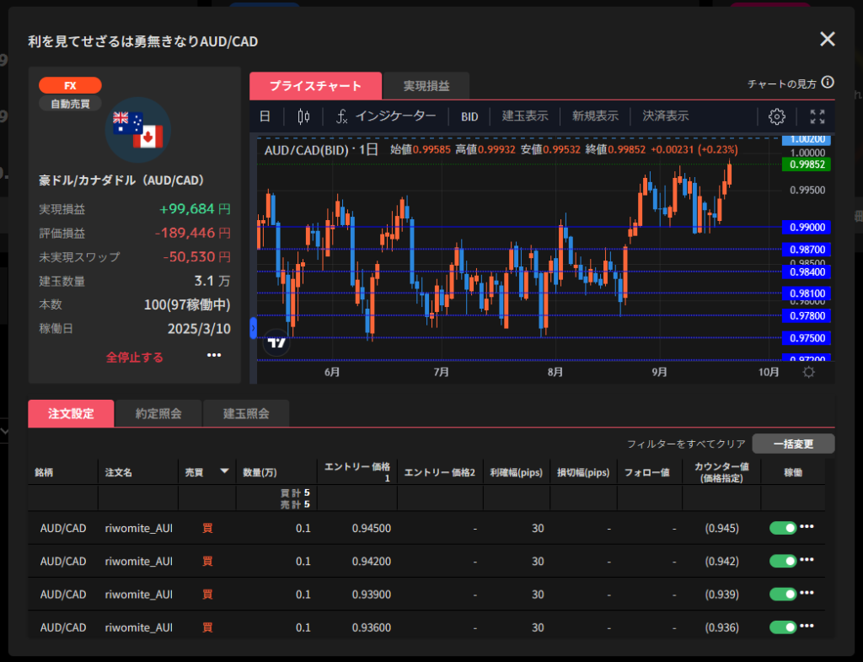The width and height of the screenshot is (863, 662).
Task: Click the 0.97500 price line label
Action: click(x=807, y=337)
